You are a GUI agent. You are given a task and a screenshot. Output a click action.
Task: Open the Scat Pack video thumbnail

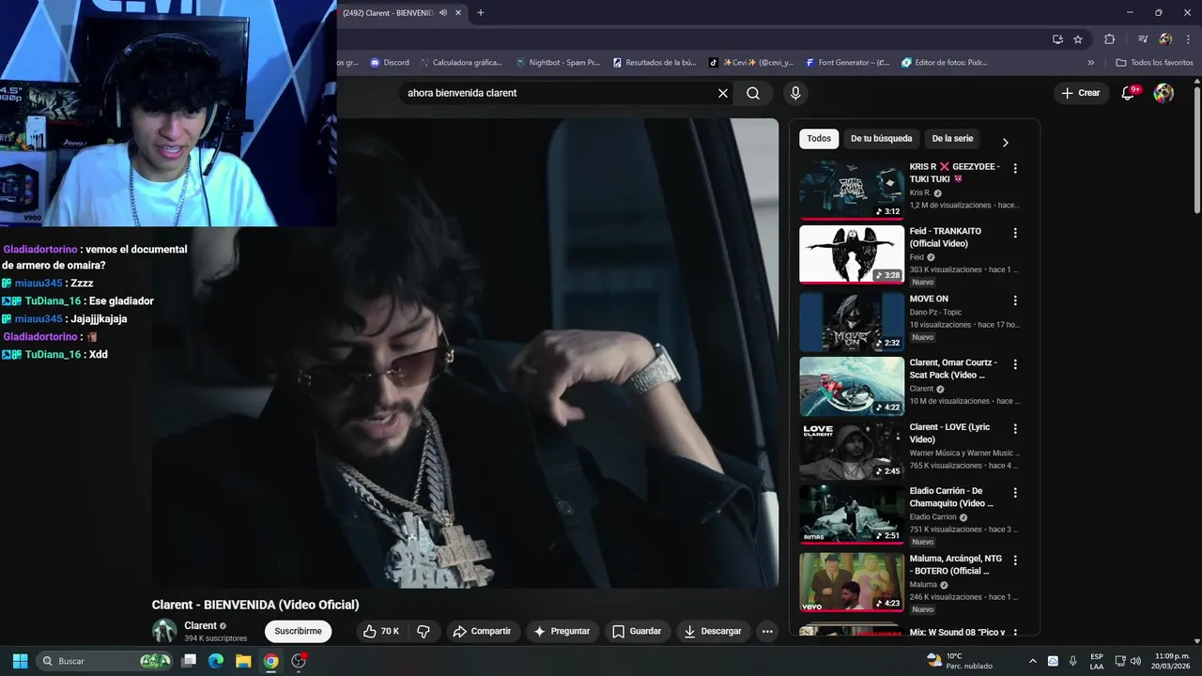tap(852, 386)
